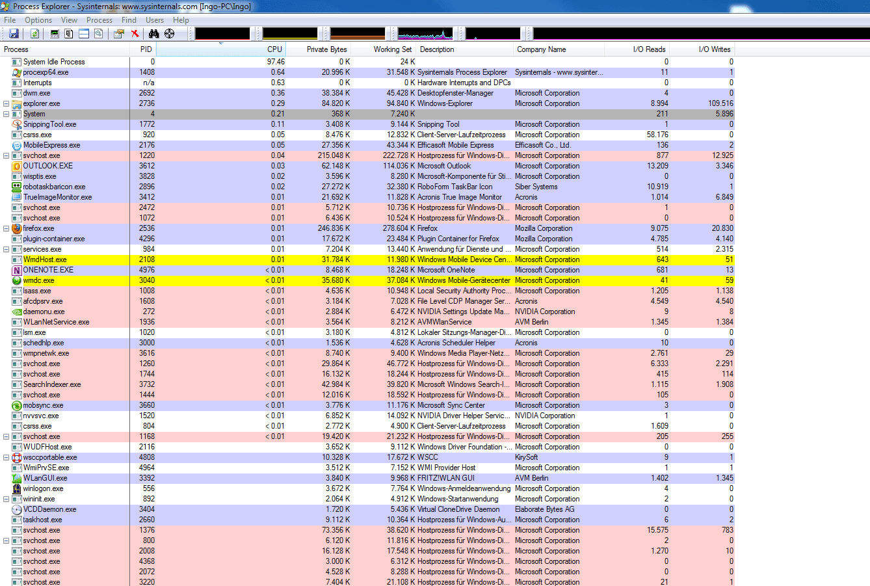Collapse the firefox.exe tree node

click(x=7, y=228)
